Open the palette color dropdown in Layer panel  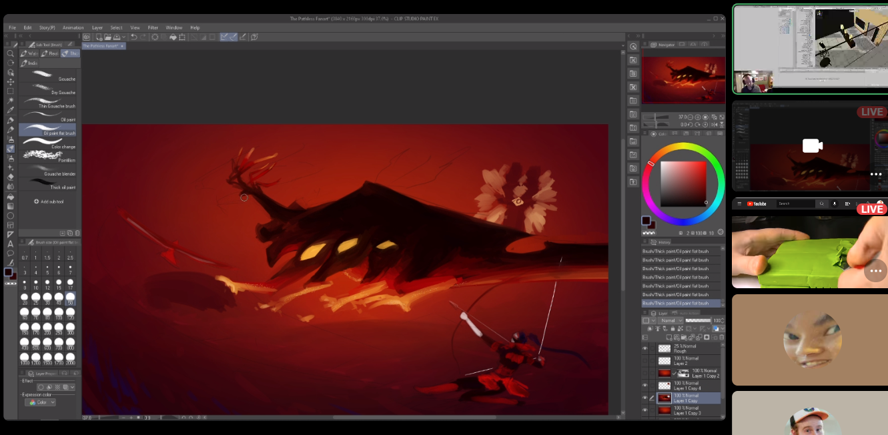649,320
